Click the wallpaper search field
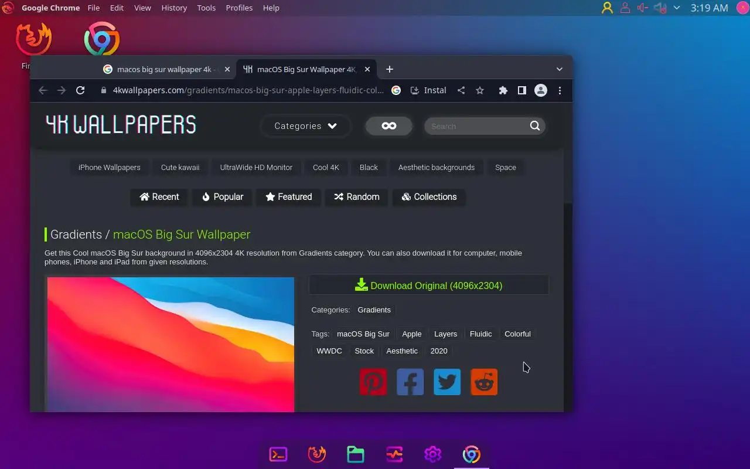750x469 pixels. [476, 126]
